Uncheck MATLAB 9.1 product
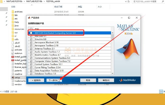 (x=31, y=36)
